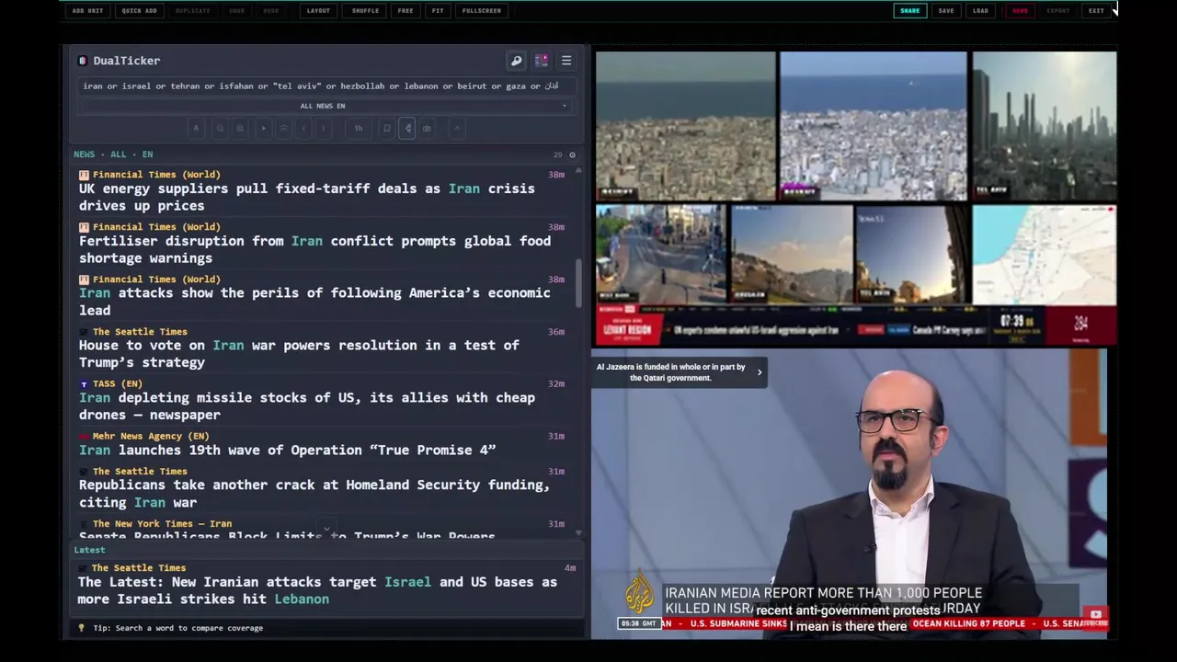The width and height of the screenshot is (1177, 662).
Task: Collapse toolbar with the up-chevron icon
Action: click(x=457, y=129)
